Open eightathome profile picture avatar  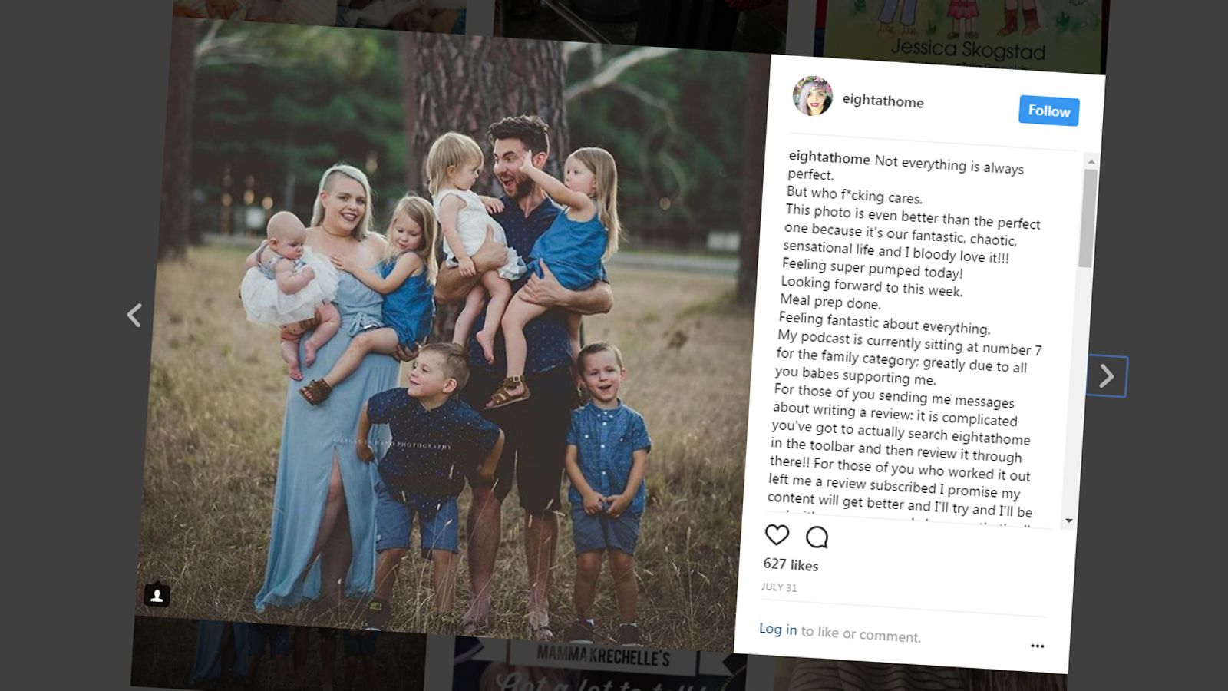coord(812,96)
